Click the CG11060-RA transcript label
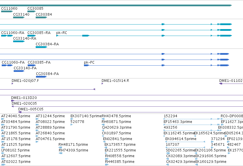Image resolution: width=243 pixels, height=166 pixels. point(13,33)
